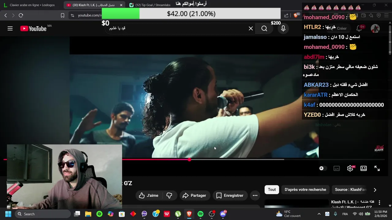This screenshot has height=220, width=392.
Task: Open site settings icon beside the URL
Action: (72, 15)
